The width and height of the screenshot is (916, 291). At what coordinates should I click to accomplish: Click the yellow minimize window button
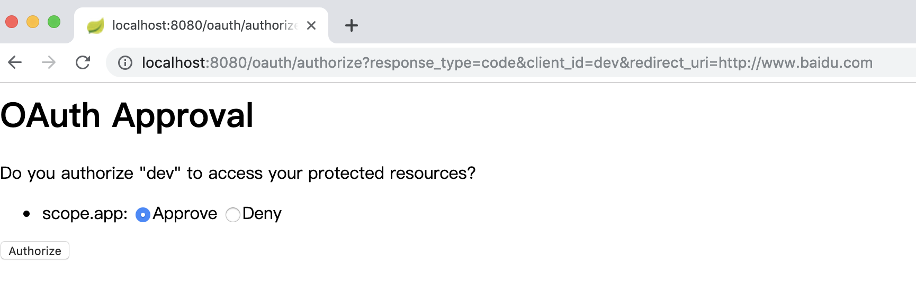[x=33, y=22]
